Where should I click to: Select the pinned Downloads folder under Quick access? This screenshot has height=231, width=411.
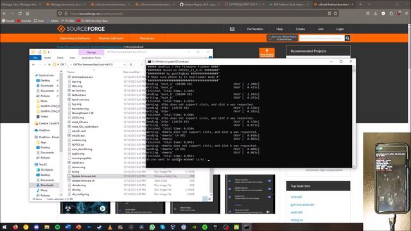pos(47,85)
